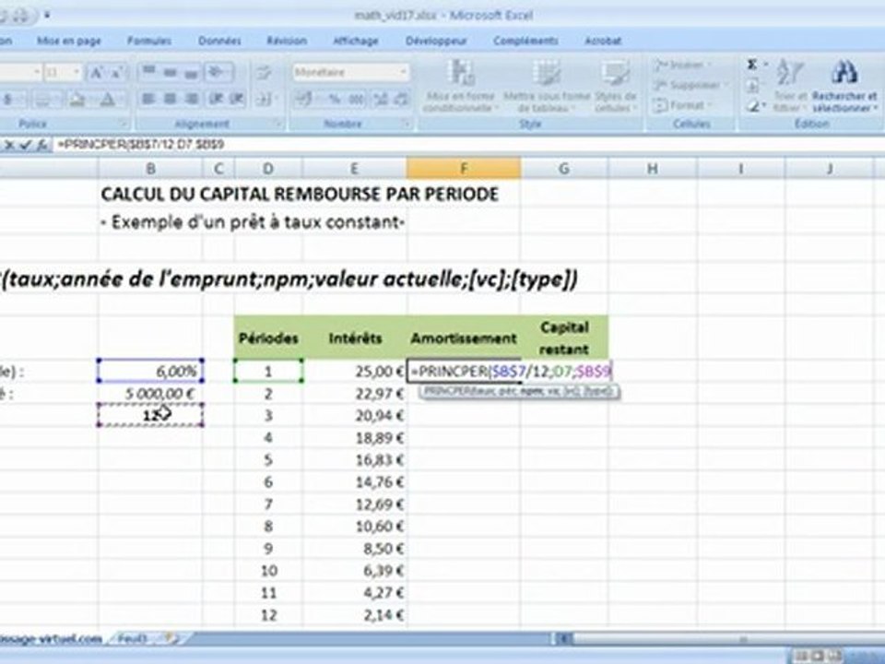
Task: Click cell containing 6,00%
Action: [150, 372]
